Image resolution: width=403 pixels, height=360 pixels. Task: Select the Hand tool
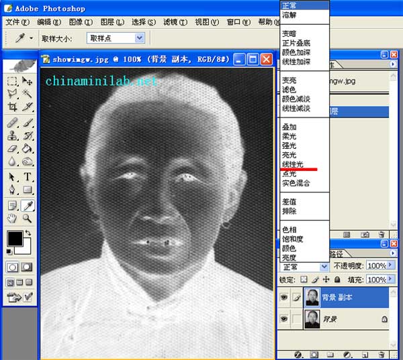tap(12, 218)
